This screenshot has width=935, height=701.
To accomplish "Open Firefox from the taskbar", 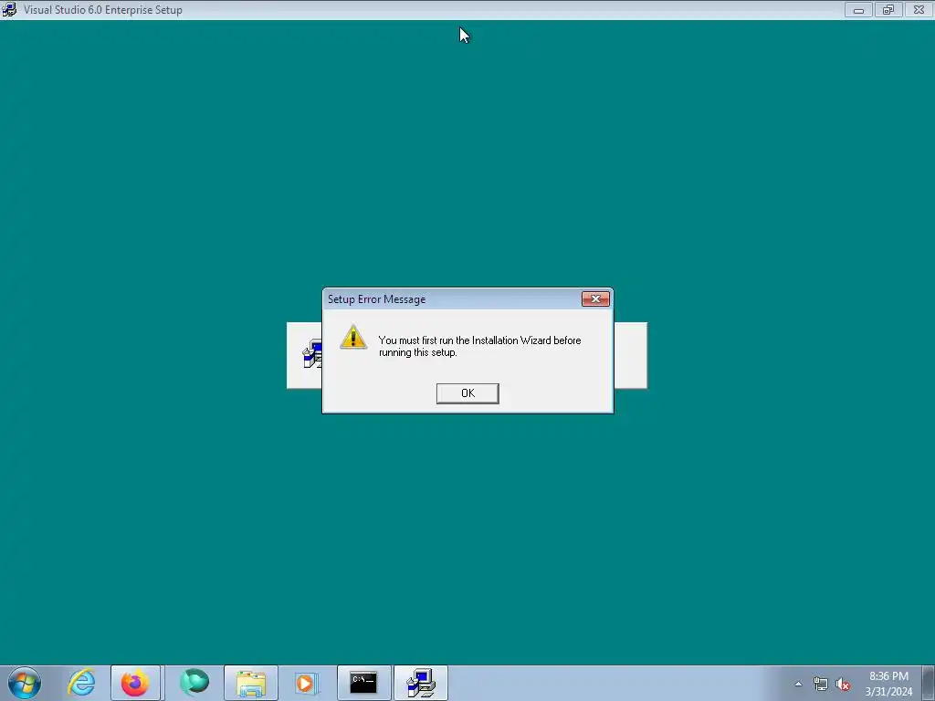I will tap(135, 683).
